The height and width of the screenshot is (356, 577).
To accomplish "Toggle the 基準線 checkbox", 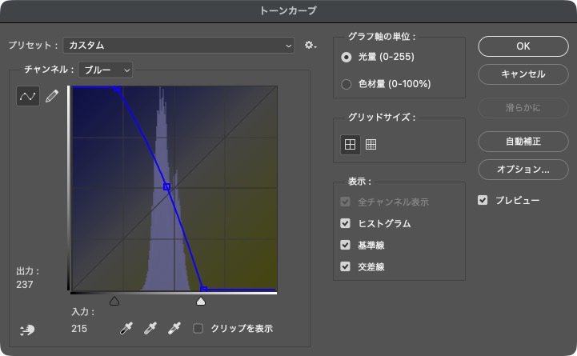I will (x=345, y=245).
